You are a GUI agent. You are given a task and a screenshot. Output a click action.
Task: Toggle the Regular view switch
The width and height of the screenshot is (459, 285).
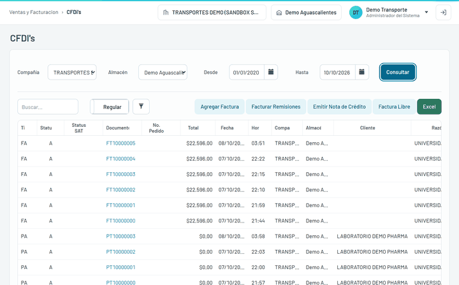[110, 106]
